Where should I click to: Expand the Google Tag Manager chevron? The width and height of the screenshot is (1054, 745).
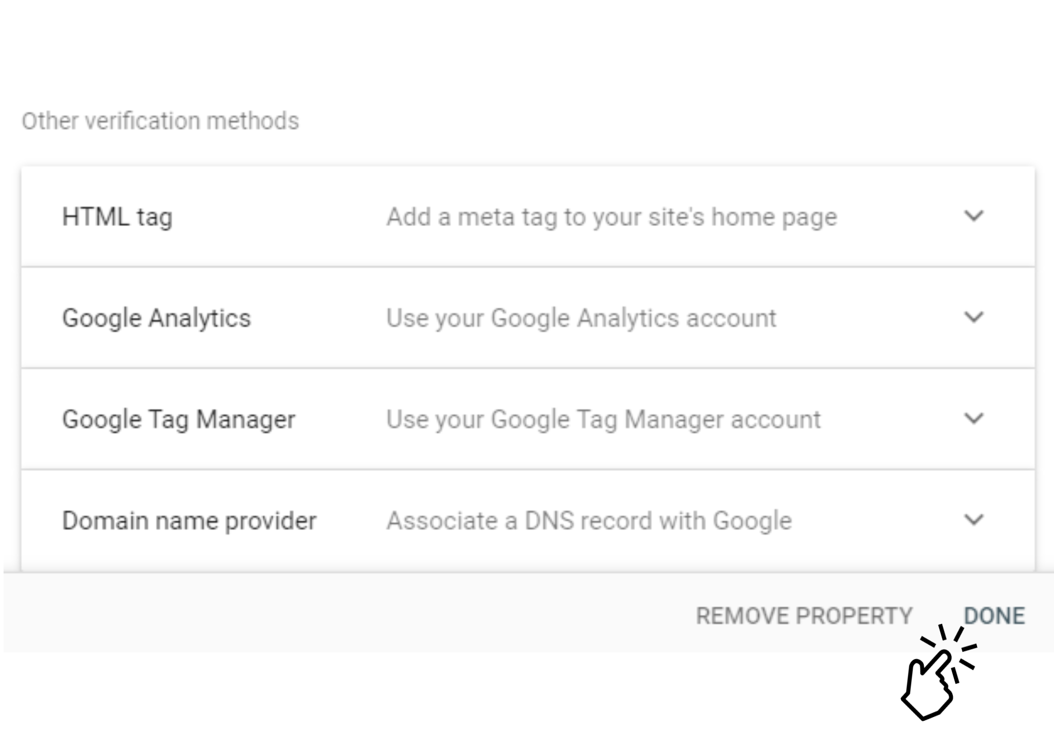pyautogui.click(x=973, y=418)
